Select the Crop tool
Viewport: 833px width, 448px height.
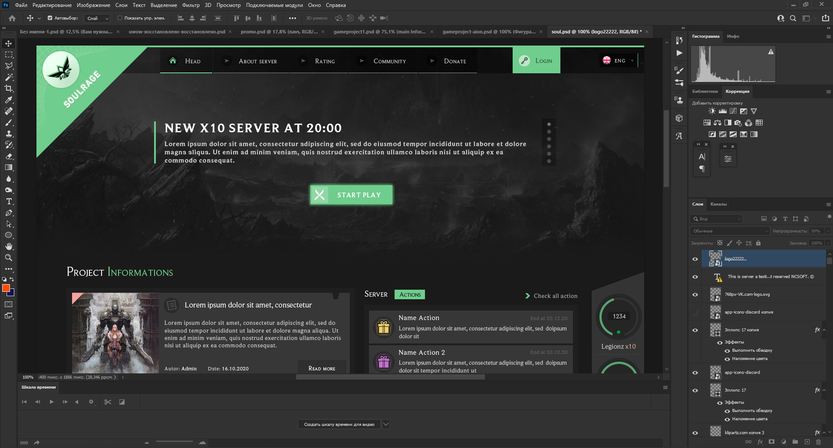click(9, 88)
